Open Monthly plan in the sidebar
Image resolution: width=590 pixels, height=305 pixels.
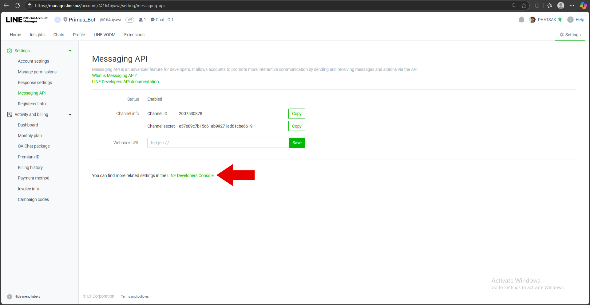pos(30,136)
